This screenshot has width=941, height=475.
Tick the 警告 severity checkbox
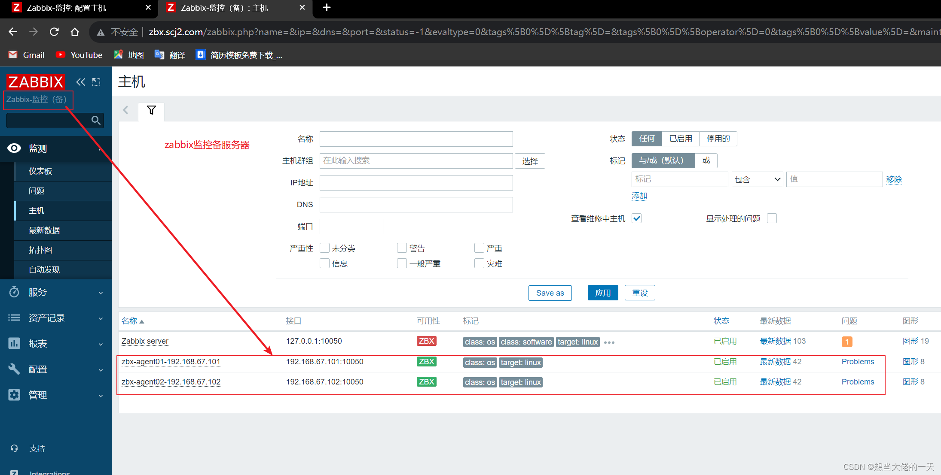coord(402,248)
